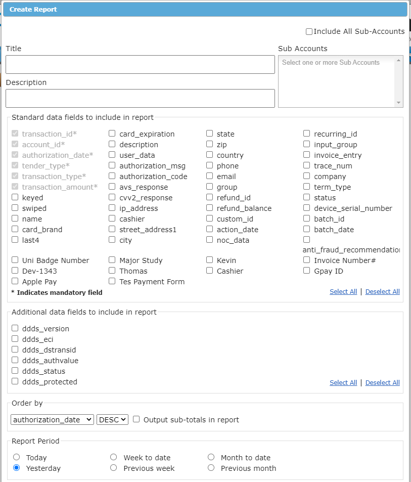Check the Apple Pay custom field

[x=15, y=282]
